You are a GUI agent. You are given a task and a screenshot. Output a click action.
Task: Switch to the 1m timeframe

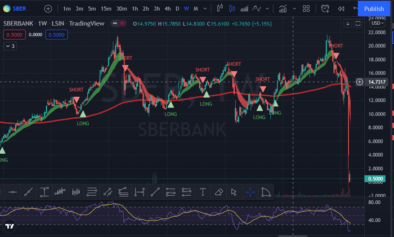[66, 9]
